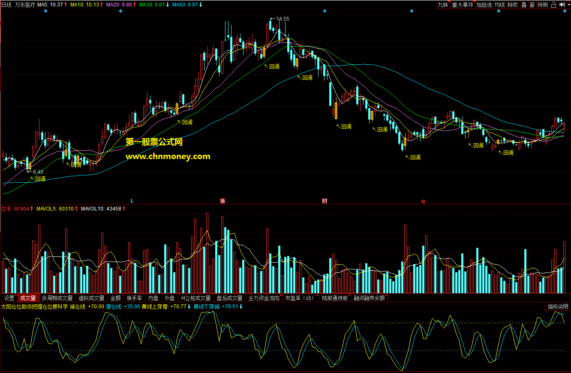Click the lock icon in top toolbar
This screenshot has height=373, width=571.
click(553, 5)
